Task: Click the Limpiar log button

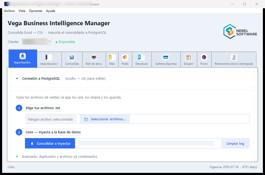Action: (235, 143)
